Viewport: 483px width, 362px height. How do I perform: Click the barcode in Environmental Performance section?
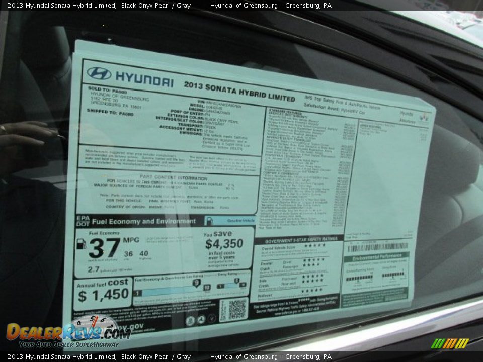pos(378,247)
